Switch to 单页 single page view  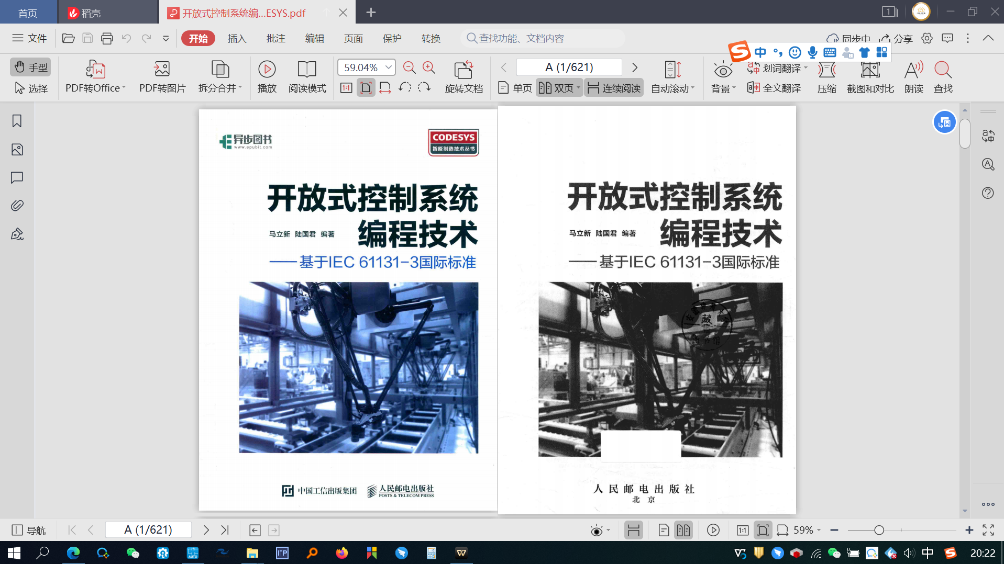pos(515,88)
